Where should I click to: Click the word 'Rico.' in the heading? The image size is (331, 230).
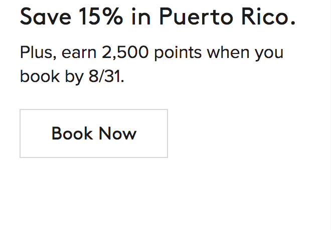(x=266, y=17)
